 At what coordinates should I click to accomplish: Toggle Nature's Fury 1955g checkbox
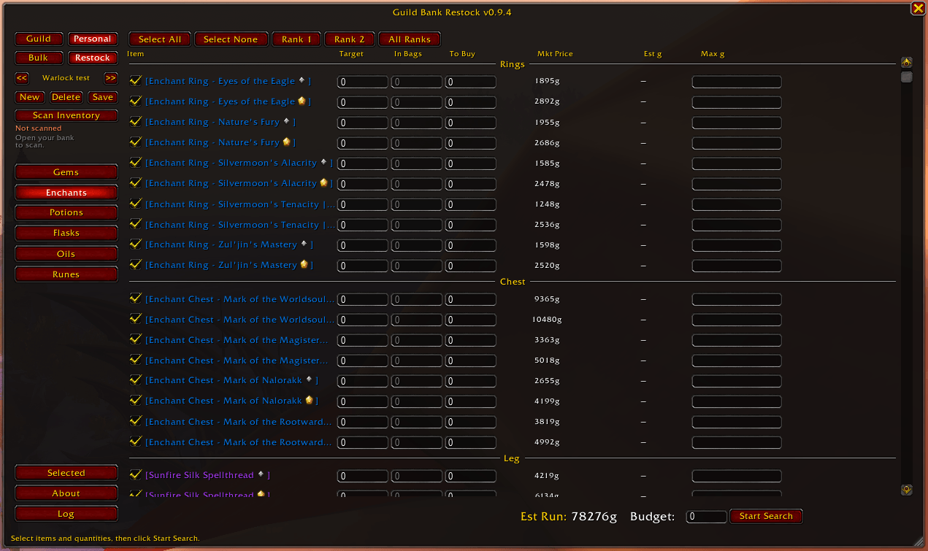click(136, 122)
